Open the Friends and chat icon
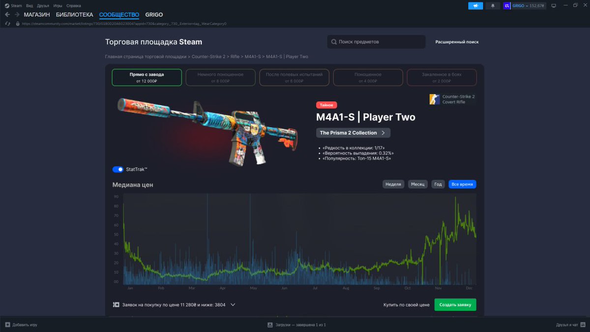The image size is (590, 332). pos(582,325)
